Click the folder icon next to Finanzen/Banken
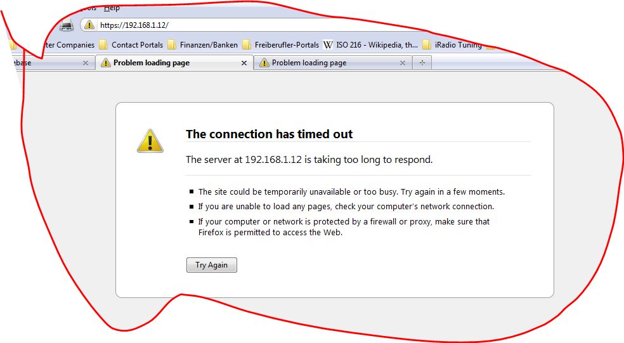Screen dimensions: 624x343 point(172,45)
